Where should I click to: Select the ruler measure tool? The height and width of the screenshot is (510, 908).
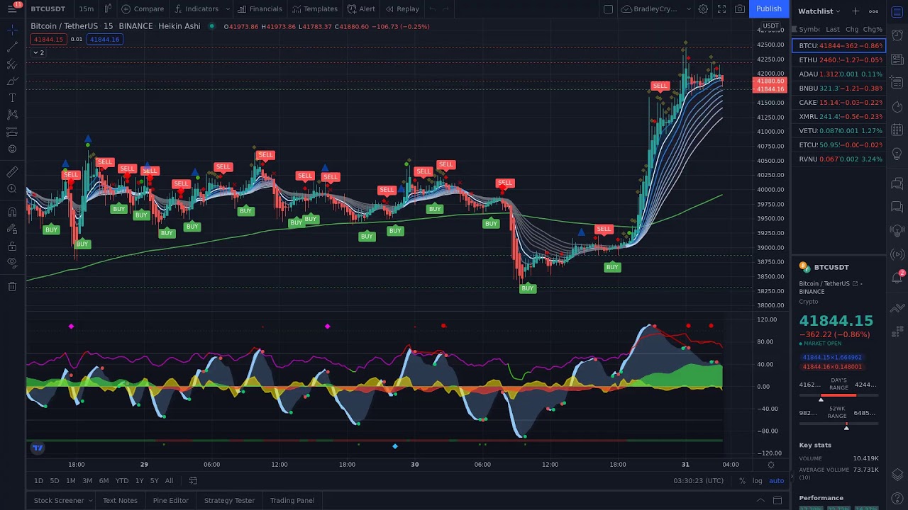(12, 171)
